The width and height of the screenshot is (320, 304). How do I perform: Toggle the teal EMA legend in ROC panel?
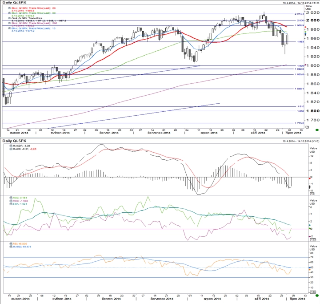pyautogui.click(x=11, y=204)
